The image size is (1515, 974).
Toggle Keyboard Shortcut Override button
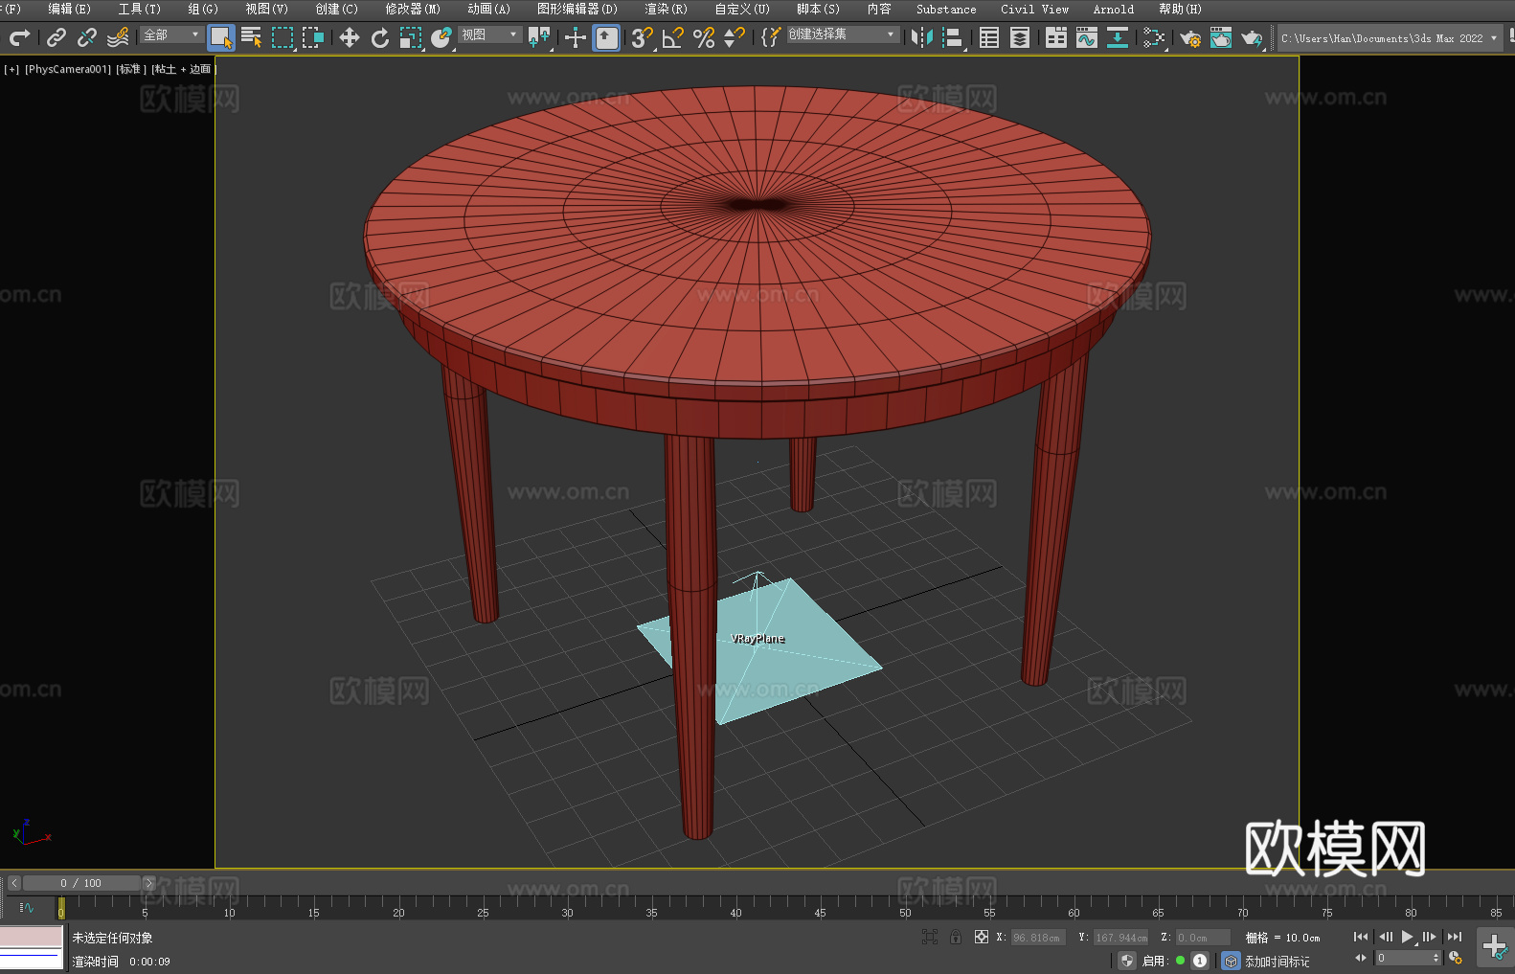pos(606,37)
